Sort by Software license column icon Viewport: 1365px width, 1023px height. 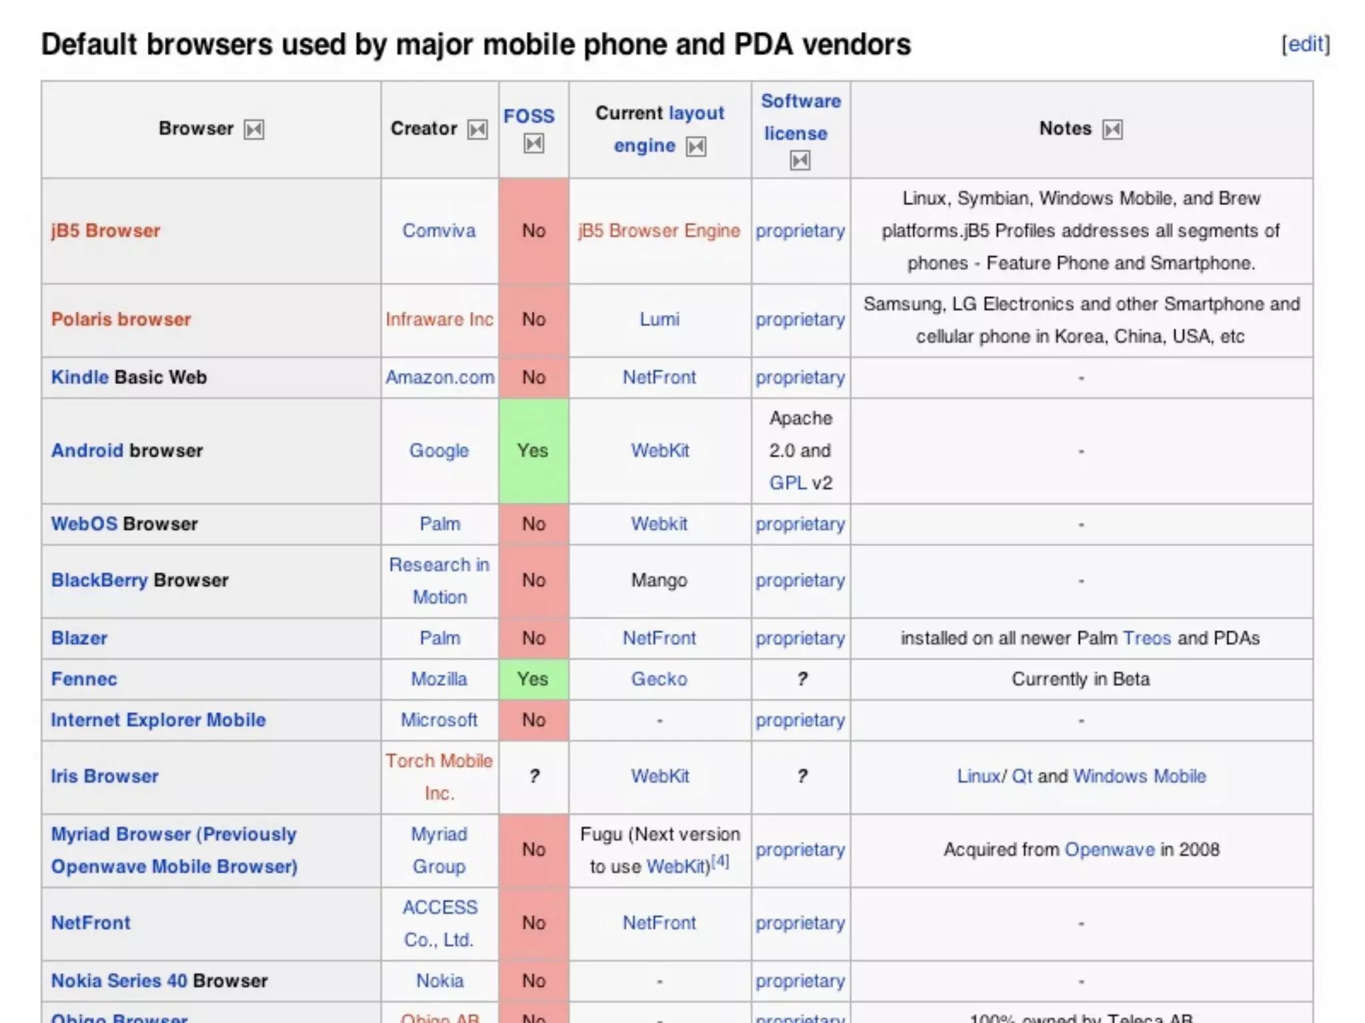click(x=800, y=161)
